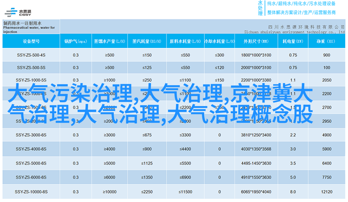Click the 外形尺寸(MM) header cell
348x202 pixels.
tap(256, 41)
